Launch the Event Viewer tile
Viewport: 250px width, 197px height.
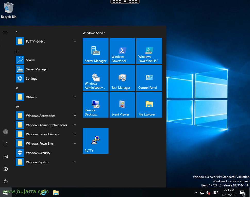click(x=122, y=105)
